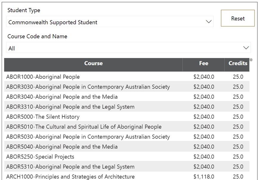Select ABOR3030 Contemporary Australian Society row
The width and height of the screenshot is (259, 180).
pyautogui.click(x=127, y=87)
